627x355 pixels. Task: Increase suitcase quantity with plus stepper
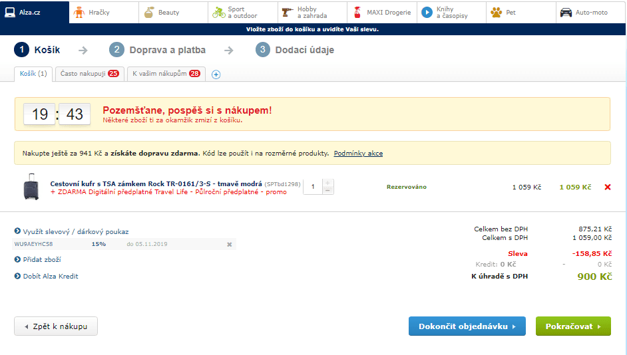point(327,183)
